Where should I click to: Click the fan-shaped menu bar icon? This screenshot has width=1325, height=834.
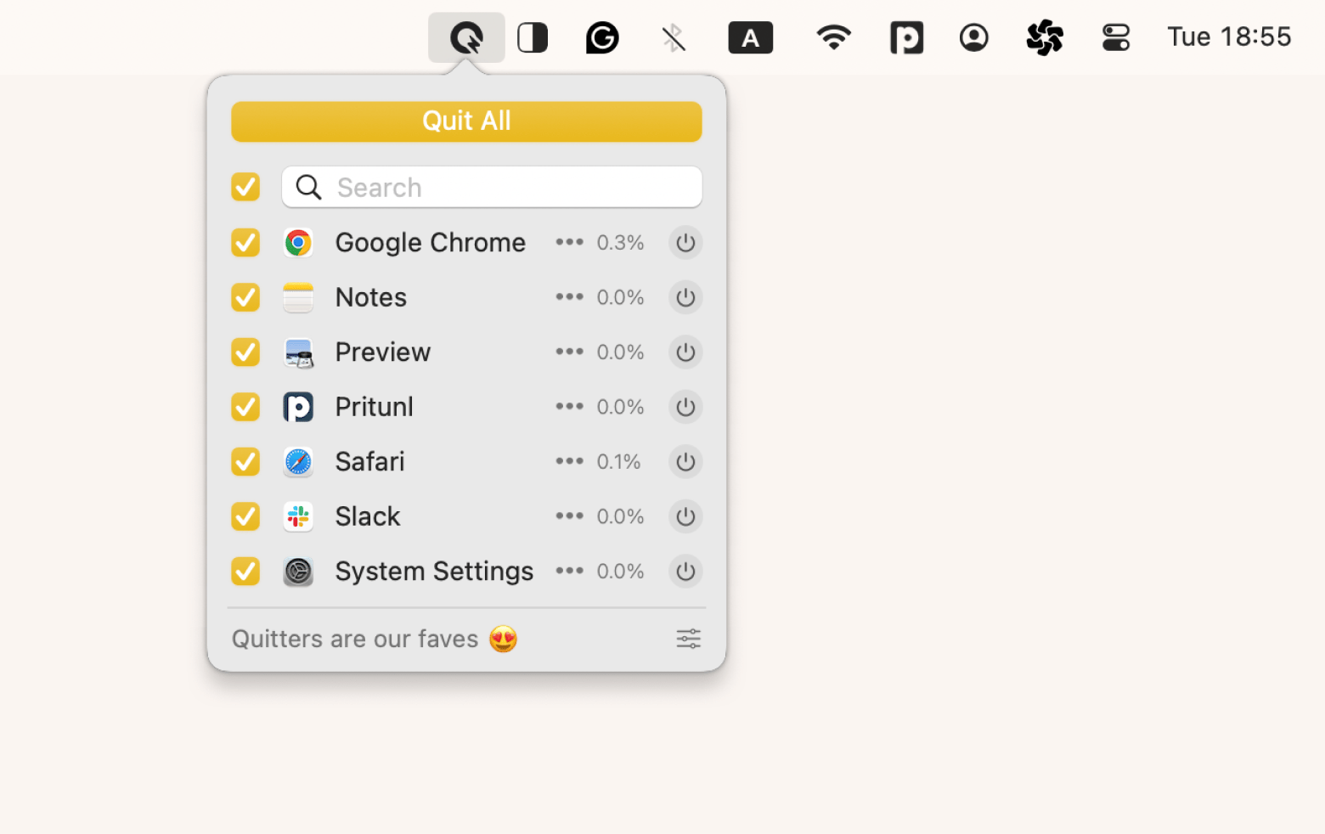point(1045,37)
